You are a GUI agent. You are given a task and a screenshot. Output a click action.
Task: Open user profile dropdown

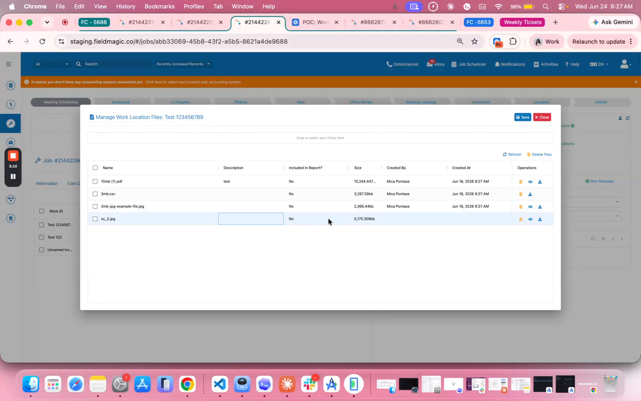(625, 64)
